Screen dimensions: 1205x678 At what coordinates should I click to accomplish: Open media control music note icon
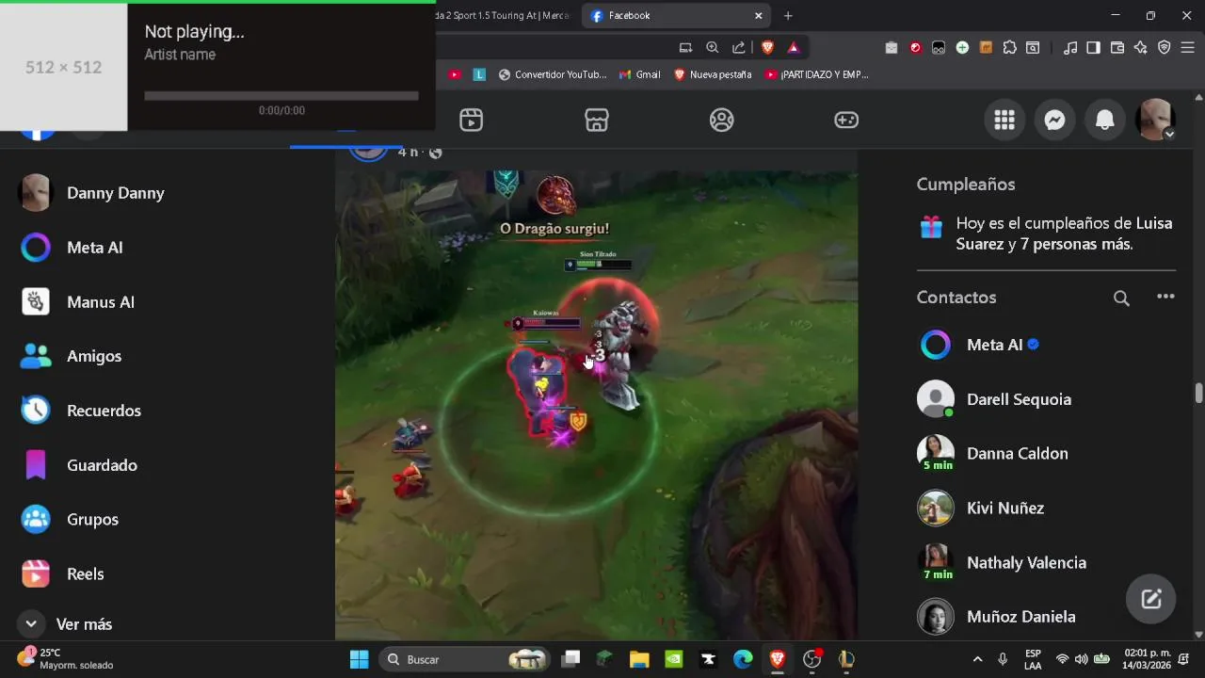(1070, 47)
